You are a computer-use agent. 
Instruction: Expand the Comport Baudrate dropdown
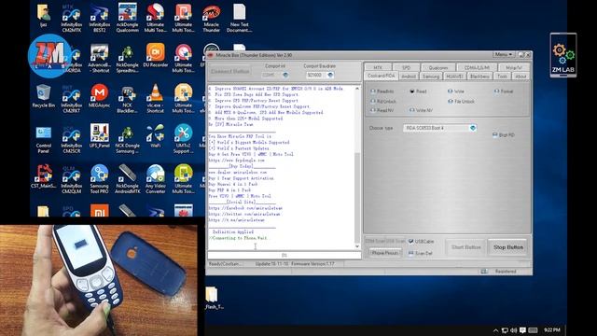click(330, 75)
